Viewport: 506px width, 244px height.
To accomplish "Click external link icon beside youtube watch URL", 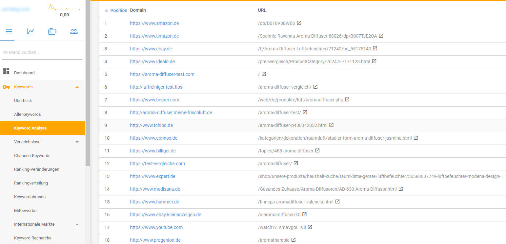I will [310, 227].
